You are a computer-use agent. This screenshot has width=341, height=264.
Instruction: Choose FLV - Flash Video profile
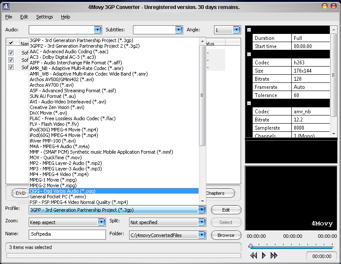(114, 124)
